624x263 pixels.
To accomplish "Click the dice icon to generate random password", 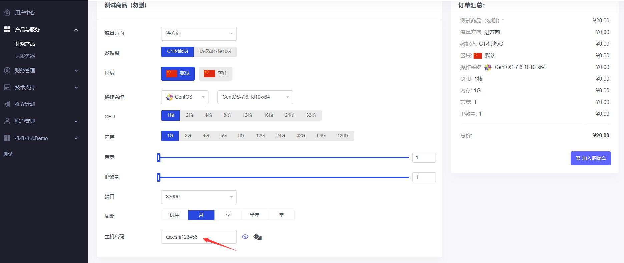I will coord(257,237).
